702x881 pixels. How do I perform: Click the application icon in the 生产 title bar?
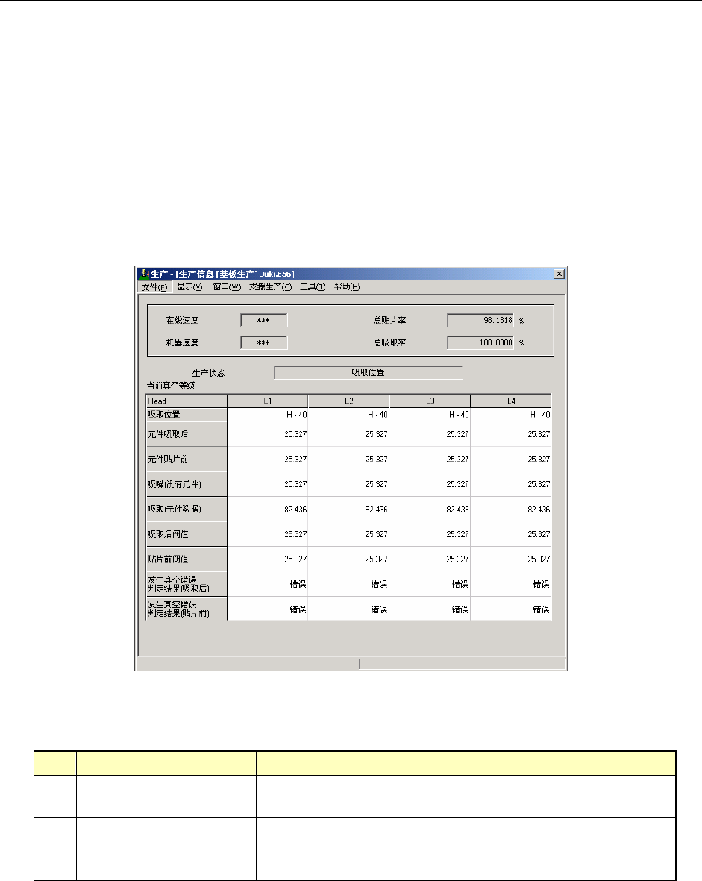[x=144, y=274]
